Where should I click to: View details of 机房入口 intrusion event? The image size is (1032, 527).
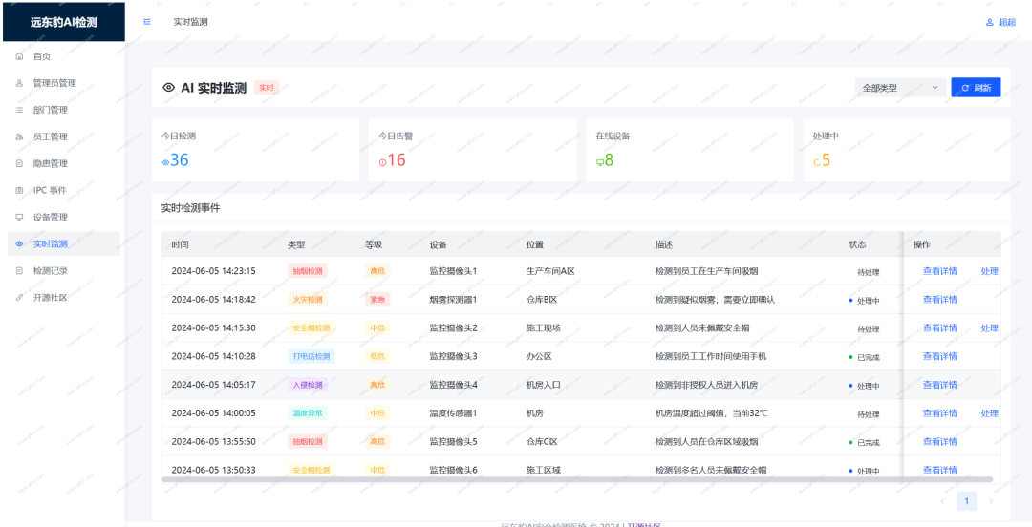(940, 384)
